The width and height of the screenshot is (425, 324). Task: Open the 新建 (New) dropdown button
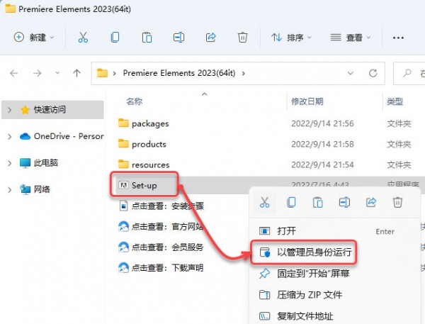tap(34, 37)
